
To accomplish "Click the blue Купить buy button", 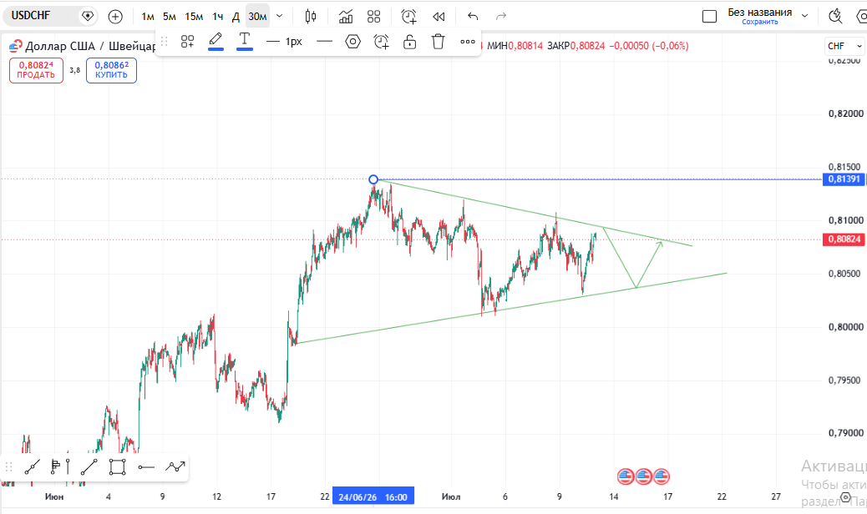I will coord(111,70).
